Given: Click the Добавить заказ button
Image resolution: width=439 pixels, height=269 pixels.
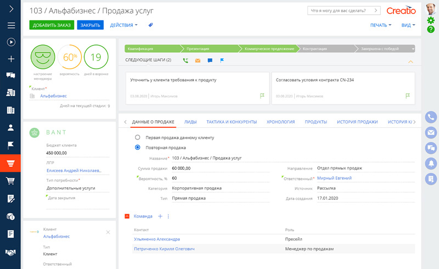Looking at the screenshot, I should (52, 25).
